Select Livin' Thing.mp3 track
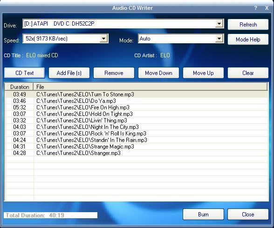274x228 pixels. pos(137,121)
